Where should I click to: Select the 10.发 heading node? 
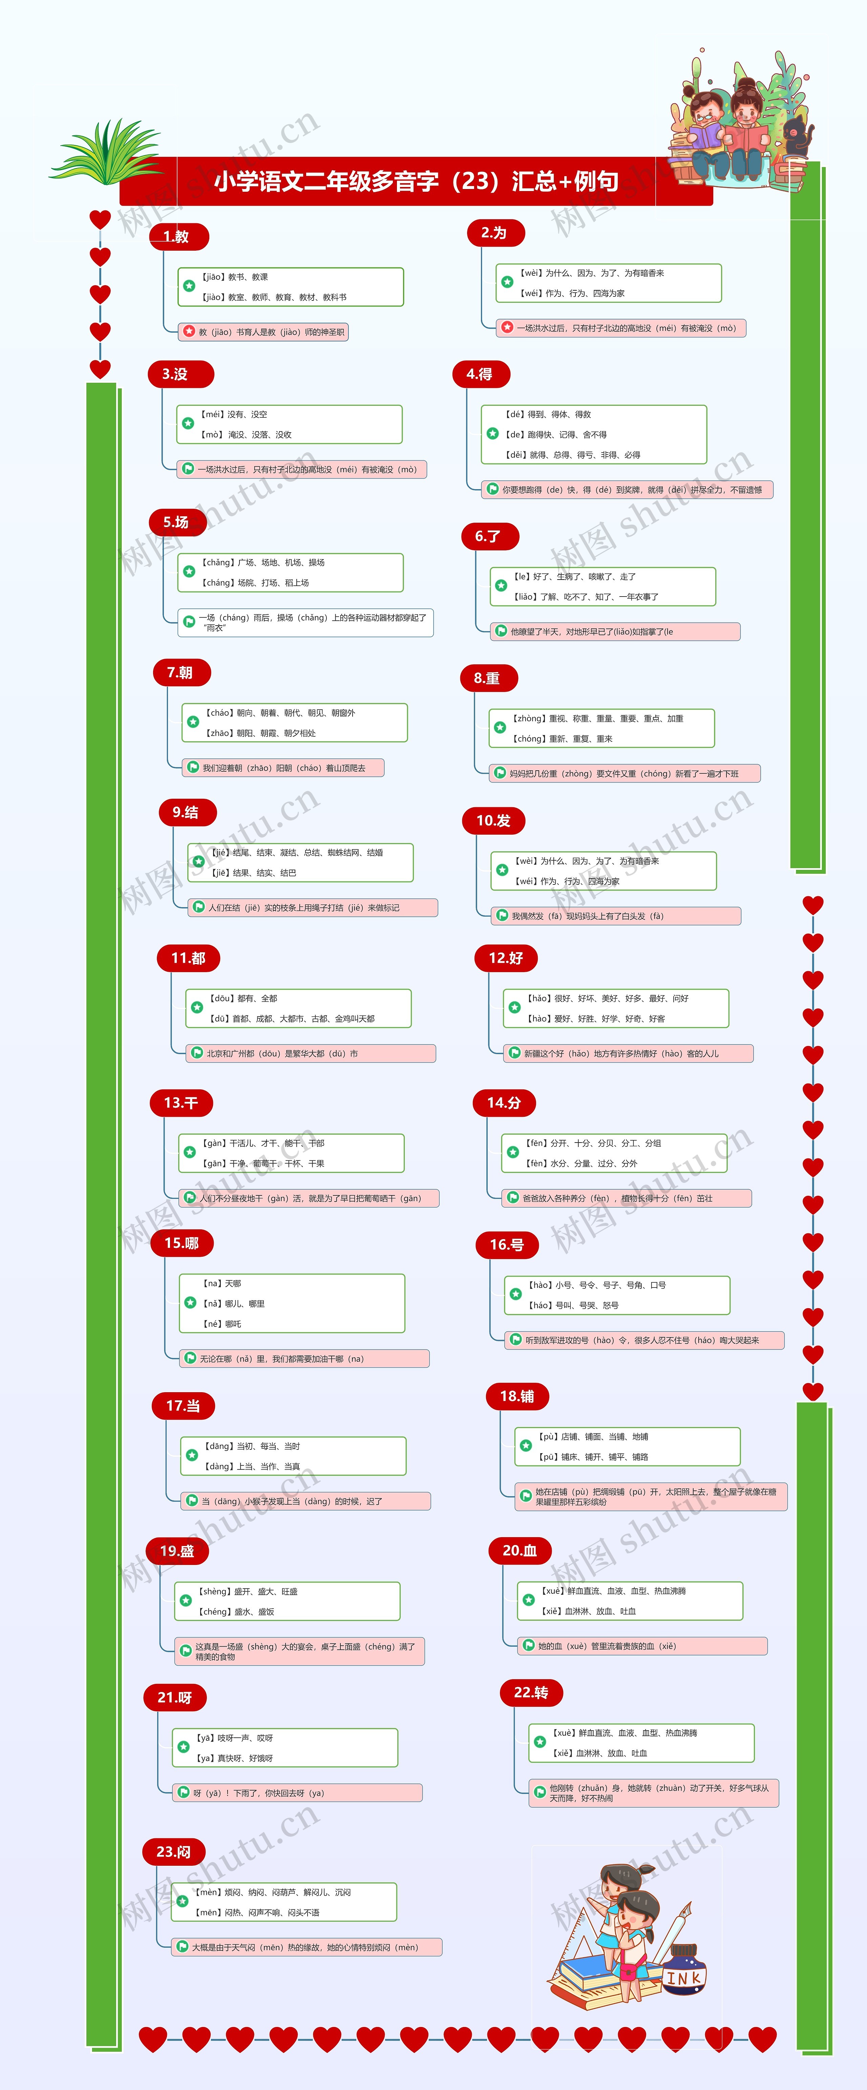point(494,820)
